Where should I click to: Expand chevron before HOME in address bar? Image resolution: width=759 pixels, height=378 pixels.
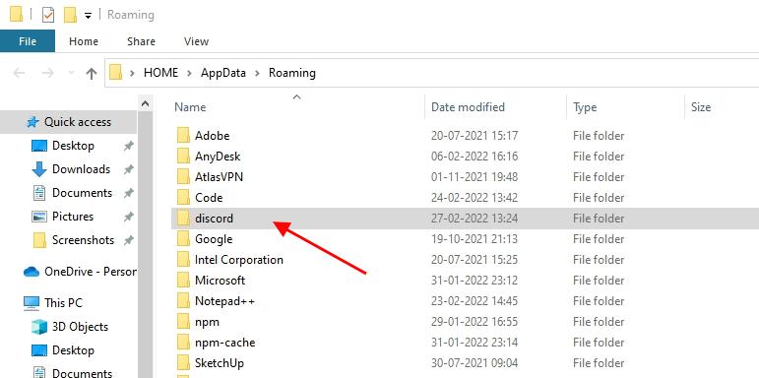(x=132, y=73)
